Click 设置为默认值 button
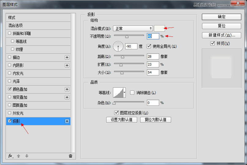This screenshot has width=247, height=165. pyautogui.click(x=122, y=120)
